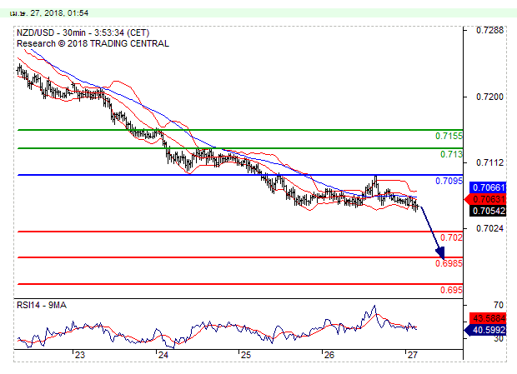517x374 pixels.
Task: Select the red 0.702 support label
Action: click(451, 237)
